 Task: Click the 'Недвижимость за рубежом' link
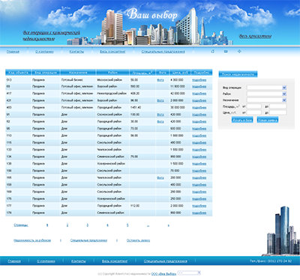[32, 240]
